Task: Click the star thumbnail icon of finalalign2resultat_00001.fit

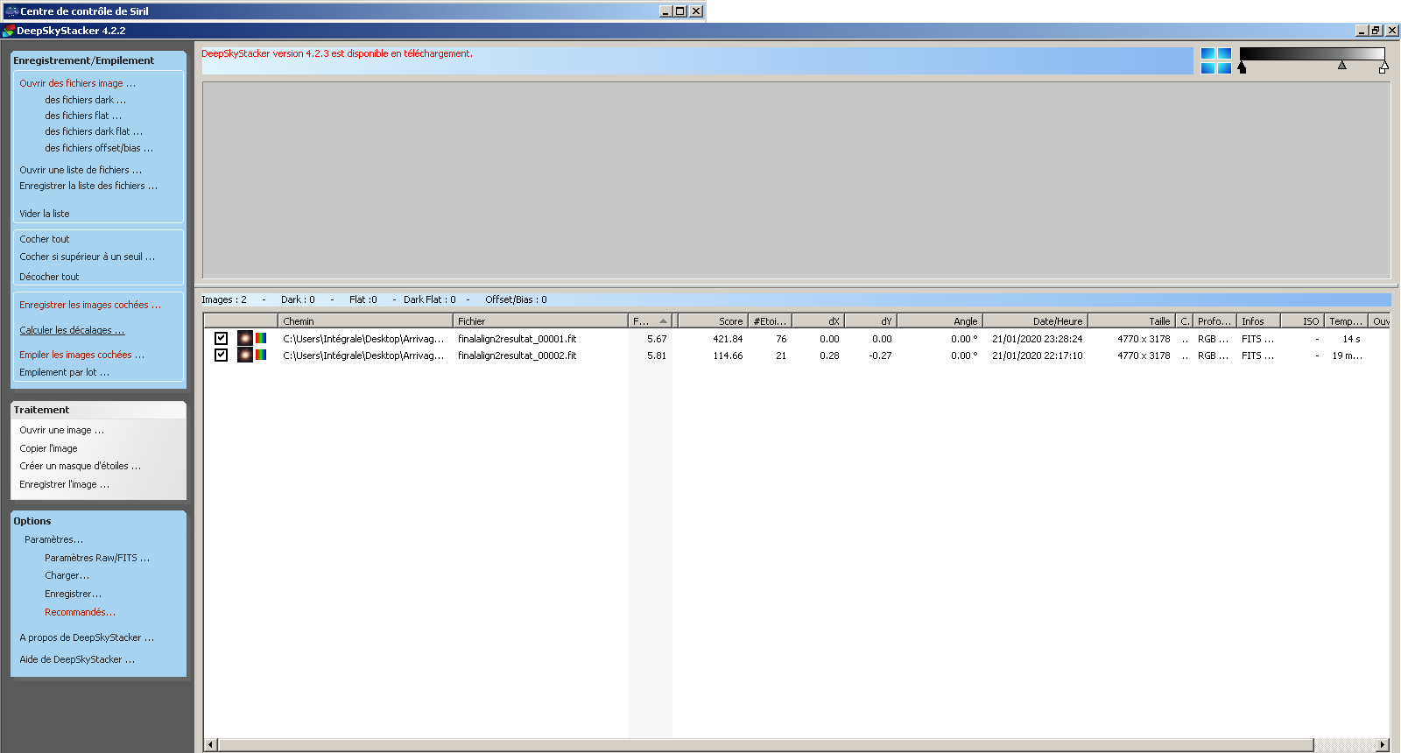Action: [x=245, y=338]
